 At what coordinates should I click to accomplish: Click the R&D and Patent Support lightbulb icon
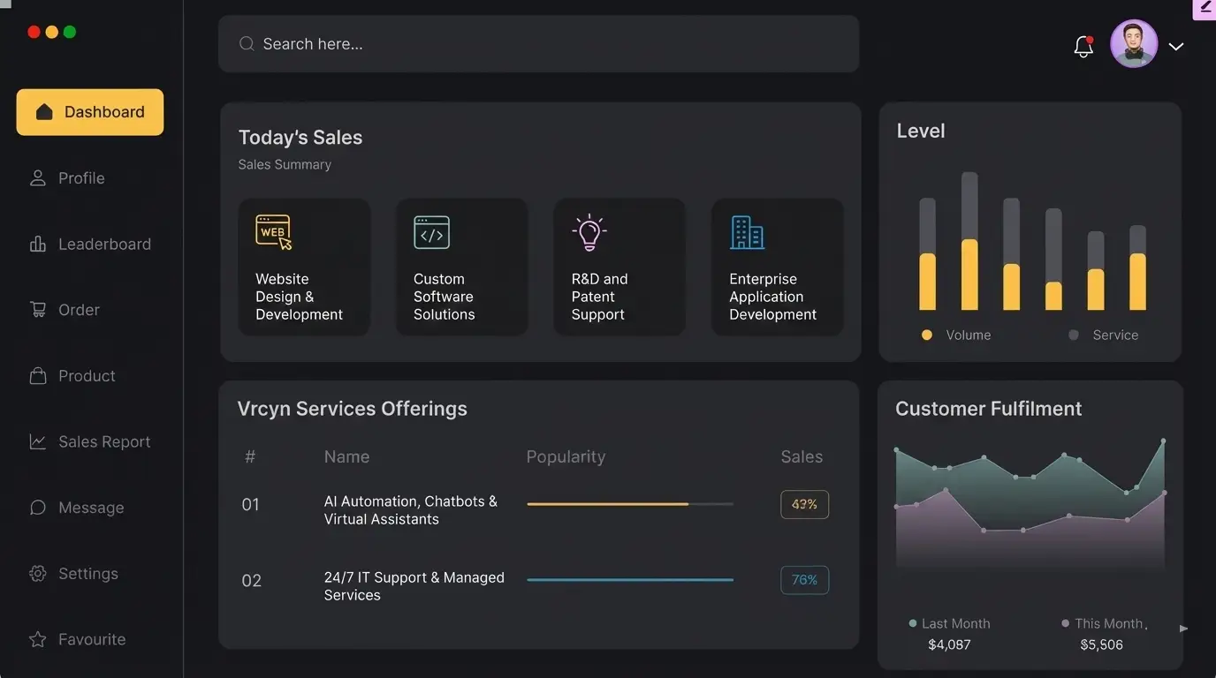click(x=589, y=232)
